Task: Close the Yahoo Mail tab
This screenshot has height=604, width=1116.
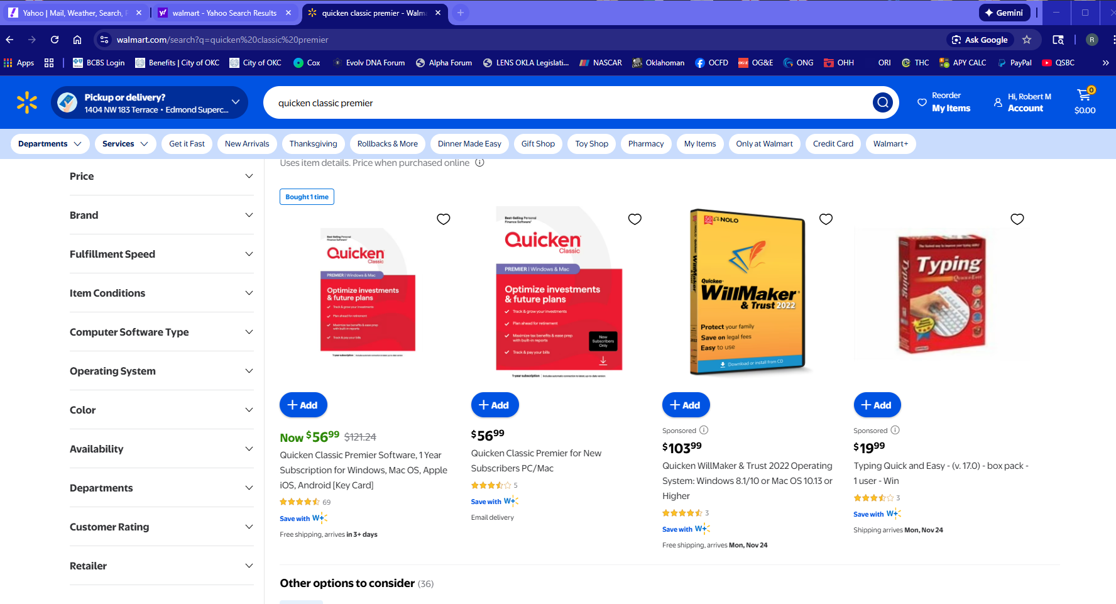Action: click(x=139, y=13)
